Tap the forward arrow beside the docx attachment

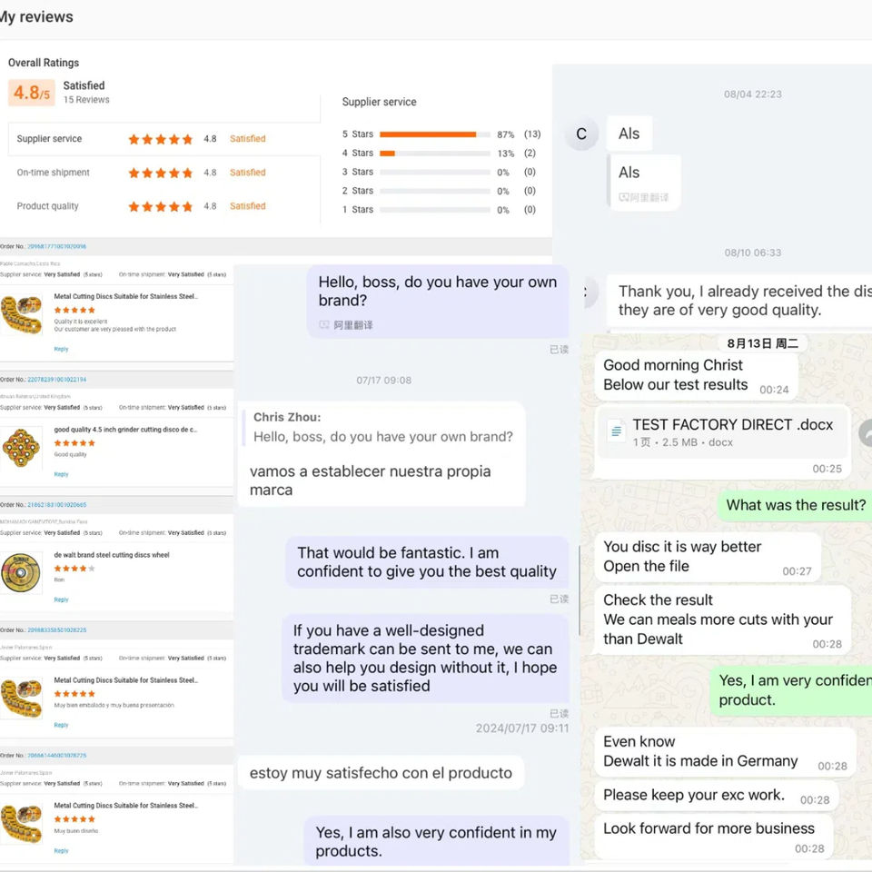(x=867, y=433)
